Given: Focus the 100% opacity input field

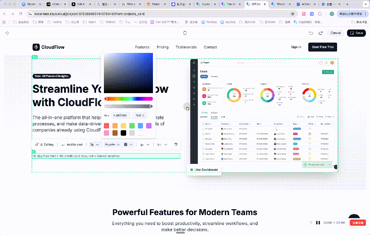Looking at the screenshot, I should (x=140, y=115).
